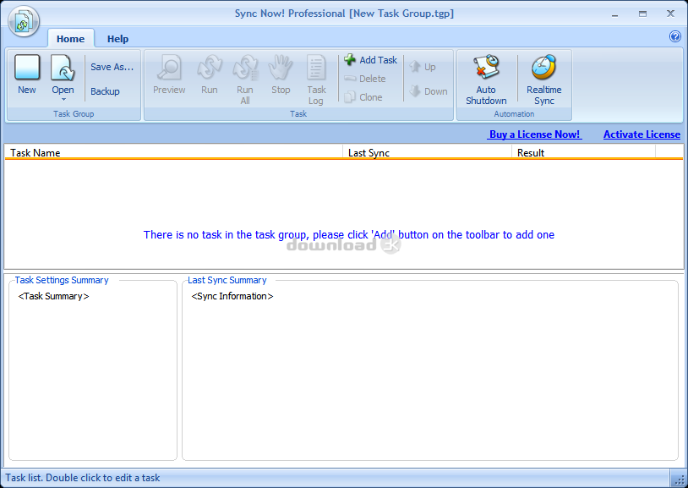Screen dimensions: 688x488
Task: Click the Preview magnifier icon
Action: pyautogui.click(x=169, y=67)
